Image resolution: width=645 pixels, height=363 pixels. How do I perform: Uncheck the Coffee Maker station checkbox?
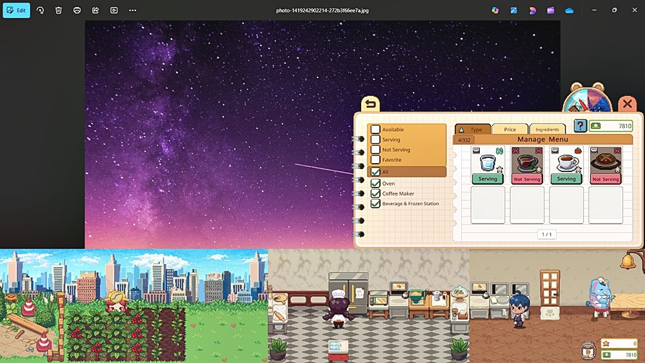point(375,193)
